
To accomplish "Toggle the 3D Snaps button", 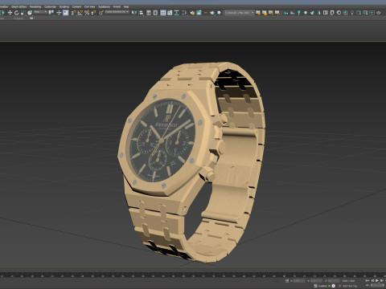I will 73,13.
